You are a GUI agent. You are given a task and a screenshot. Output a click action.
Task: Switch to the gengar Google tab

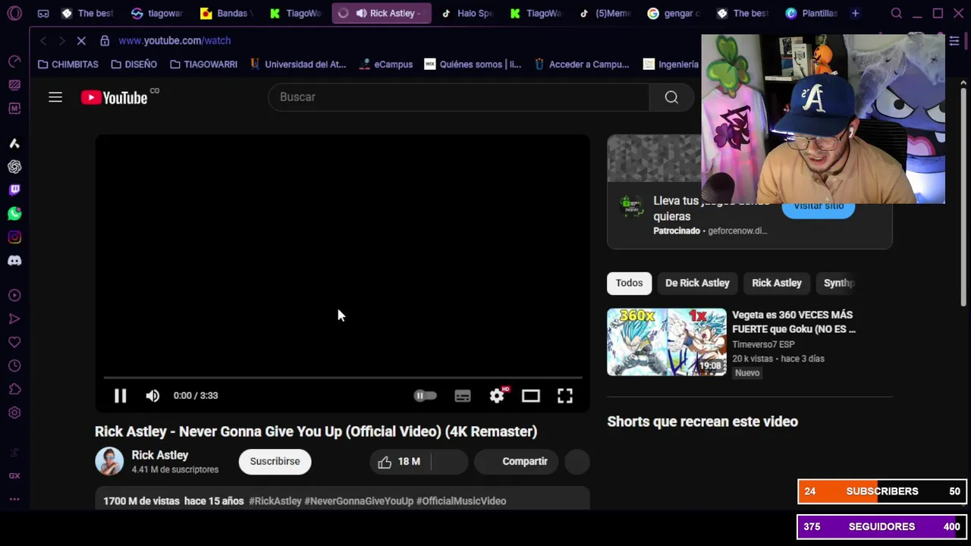(x=674, y=13)
